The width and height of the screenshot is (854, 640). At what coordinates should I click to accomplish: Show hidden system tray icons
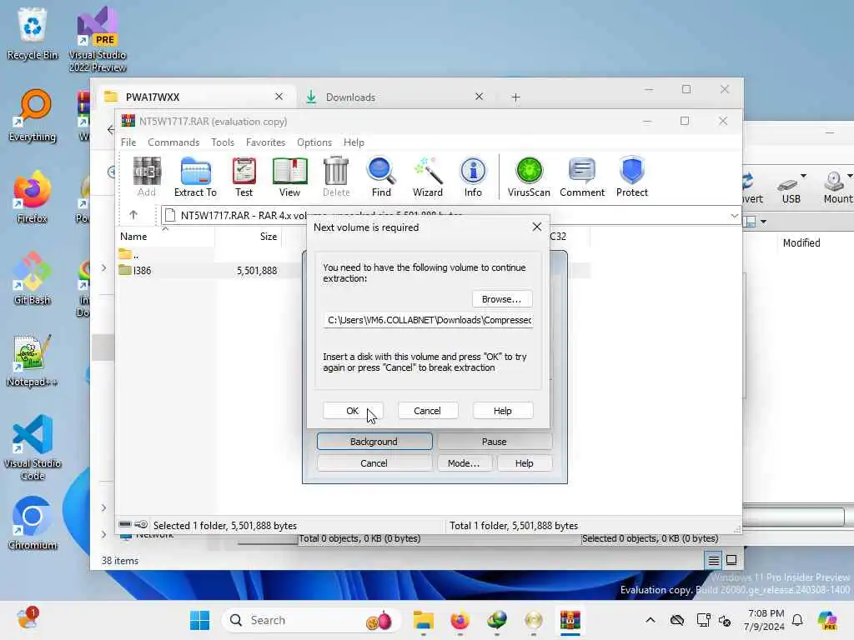pos(651,620)
